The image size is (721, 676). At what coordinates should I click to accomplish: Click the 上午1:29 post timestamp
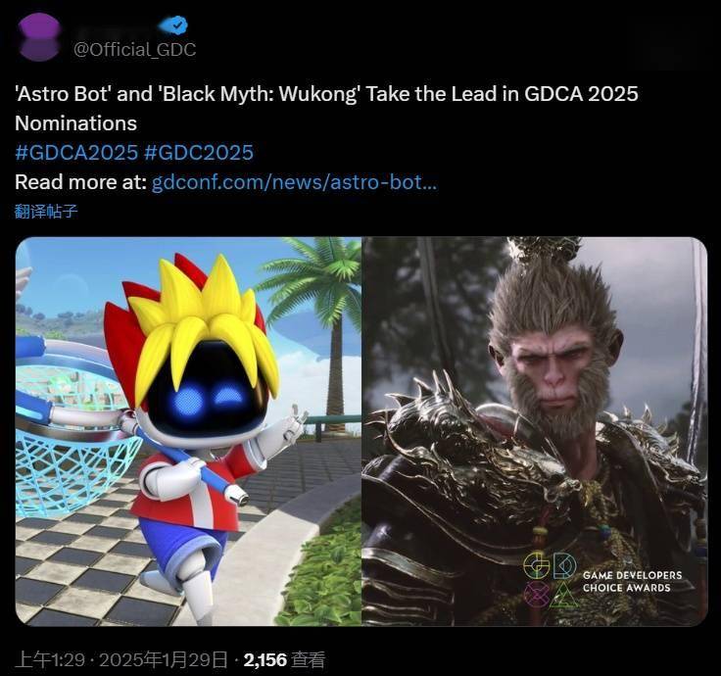(50, 660)
